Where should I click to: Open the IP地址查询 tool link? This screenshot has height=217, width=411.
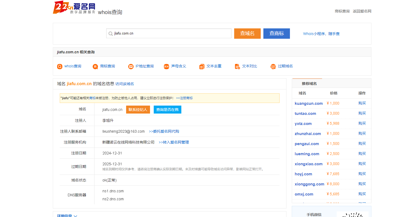point(145,66)
